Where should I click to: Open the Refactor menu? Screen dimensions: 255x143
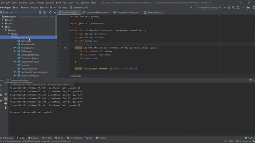click(50, 3)
